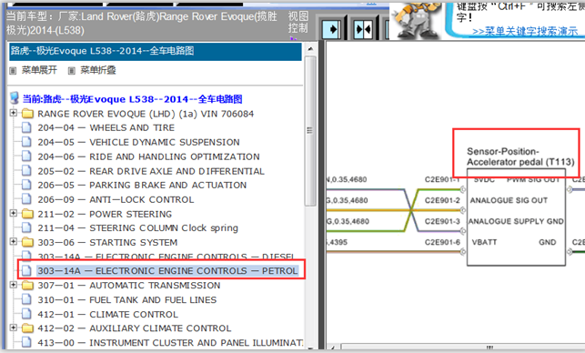Click the tree panel scroll-up arrow
Image resolution: width=585 pixels, height=353 pixels.
(x=310, y=49)
